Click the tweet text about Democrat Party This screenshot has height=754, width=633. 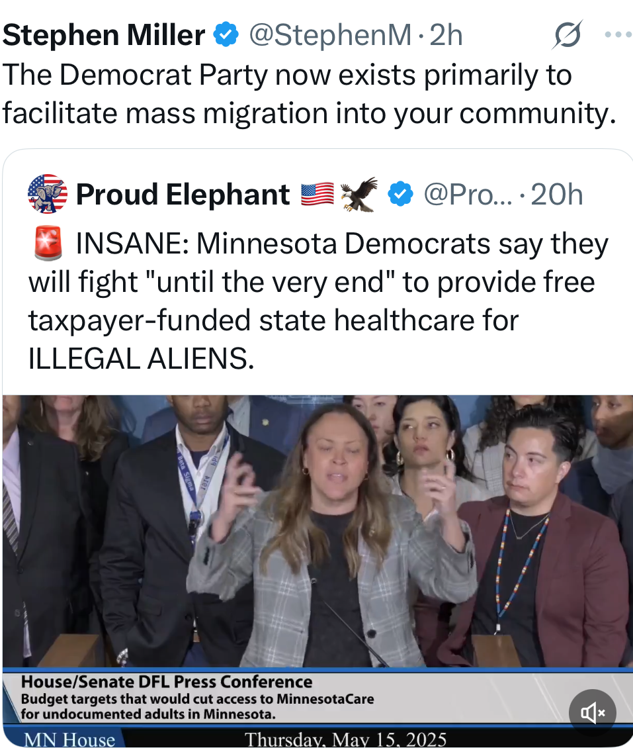pos(309,94)
